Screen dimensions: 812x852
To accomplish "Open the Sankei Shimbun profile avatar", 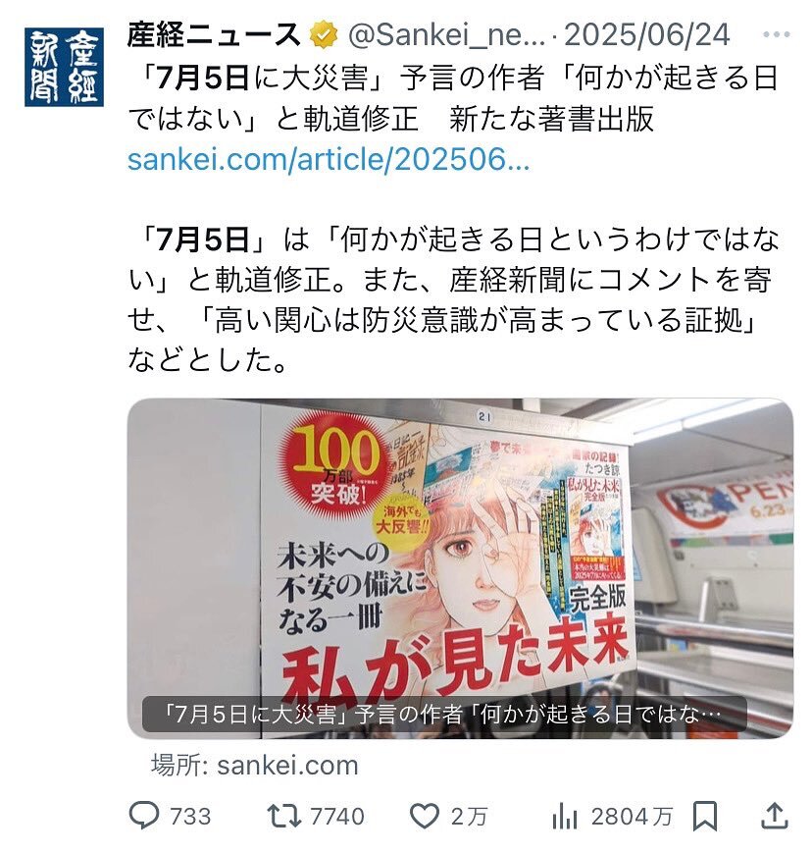I will 64,67.
